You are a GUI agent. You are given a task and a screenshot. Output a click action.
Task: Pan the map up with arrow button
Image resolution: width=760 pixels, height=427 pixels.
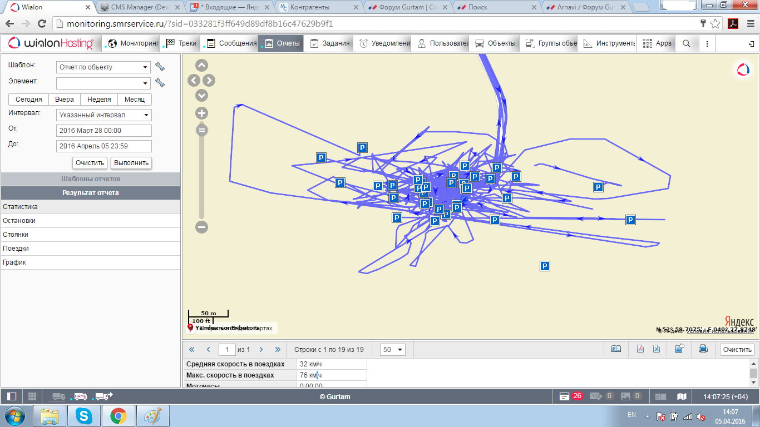click(x=201, y=66)
